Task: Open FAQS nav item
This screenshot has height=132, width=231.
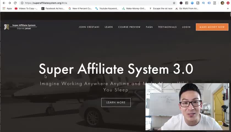Action: tap(149, 27)
